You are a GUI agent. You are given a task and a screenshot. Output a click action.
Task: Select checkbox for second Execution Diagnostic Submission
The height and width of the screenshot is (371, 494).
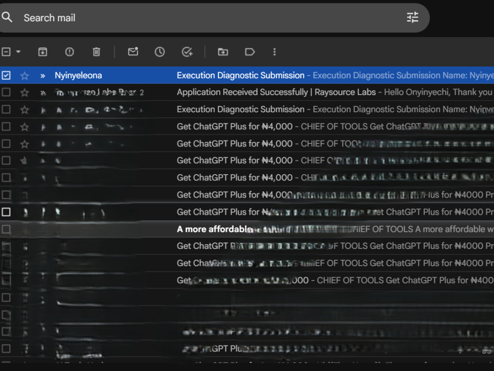[6, 109]
